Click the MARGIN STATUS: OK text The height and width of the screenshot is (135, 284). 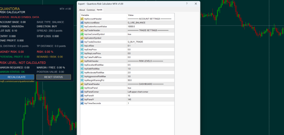12,72
